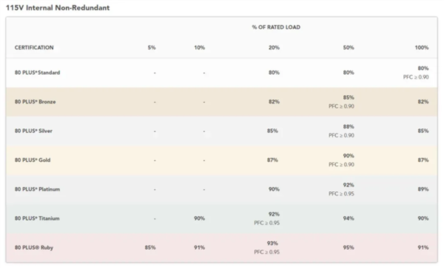This screenshot has width=444, height=268.
Task: Select the CERTIFICATION column header
Action: click(x=34, y=48)
